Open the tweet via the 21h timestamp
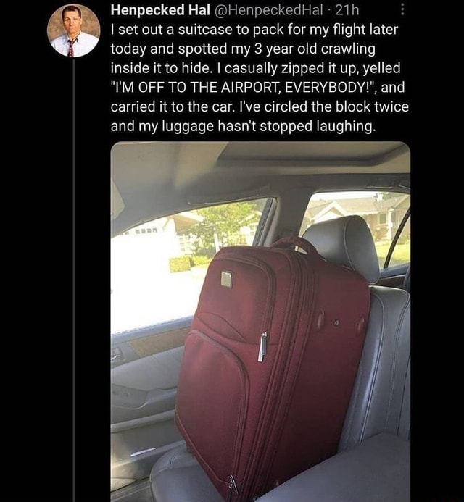The image size is (464, 502). tap(347, 10)
